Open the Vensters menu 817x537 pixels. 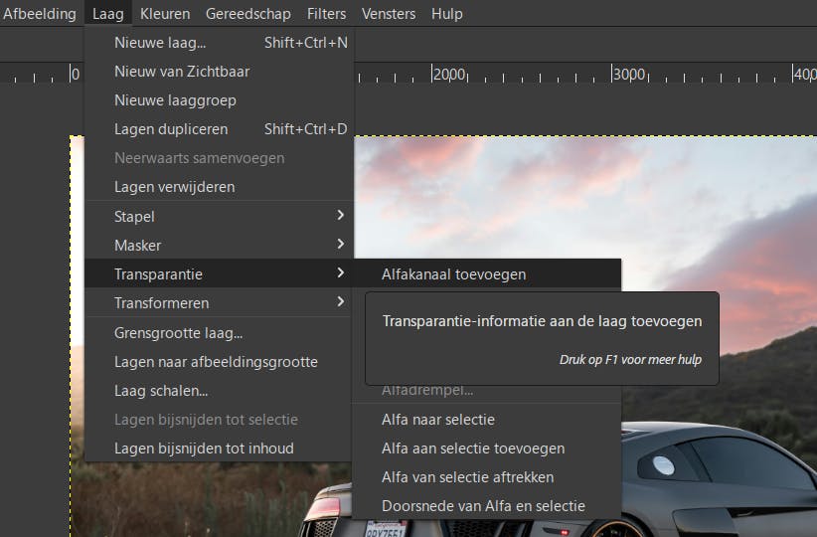(x=389, y=14)
